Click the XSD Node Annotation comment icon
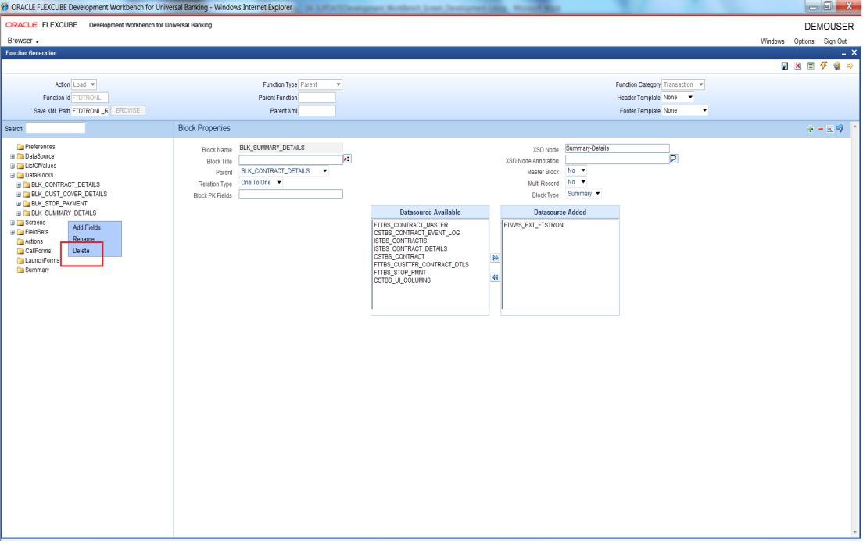Viewport: 863px width, 543px height. [674, 159]
